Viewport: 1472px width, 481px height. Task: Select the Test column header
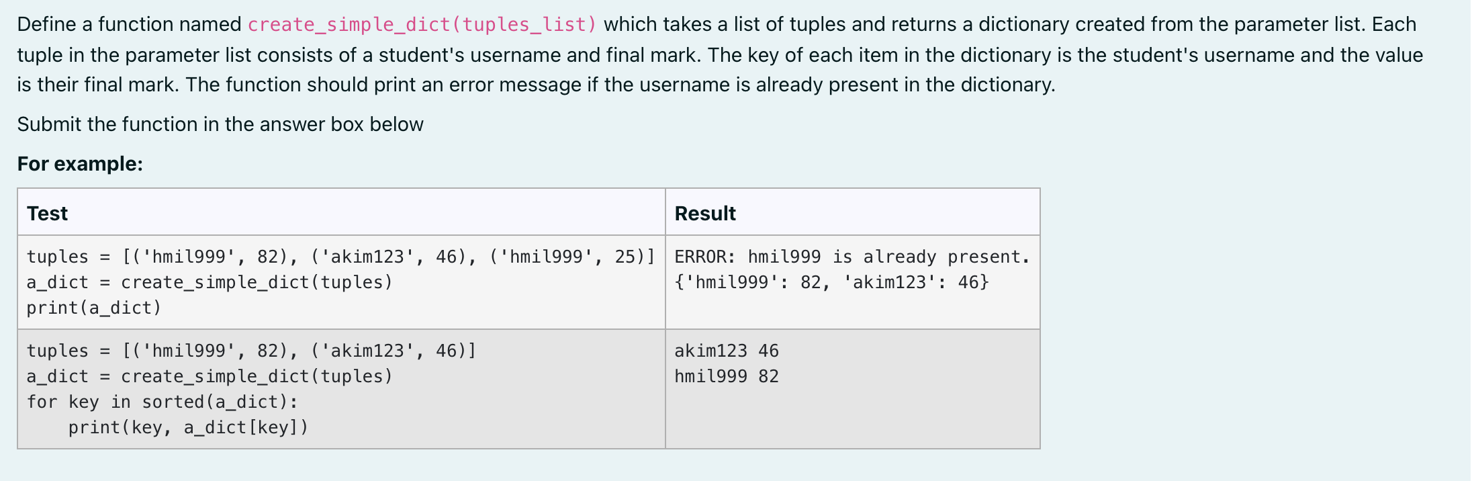point(47,214)
